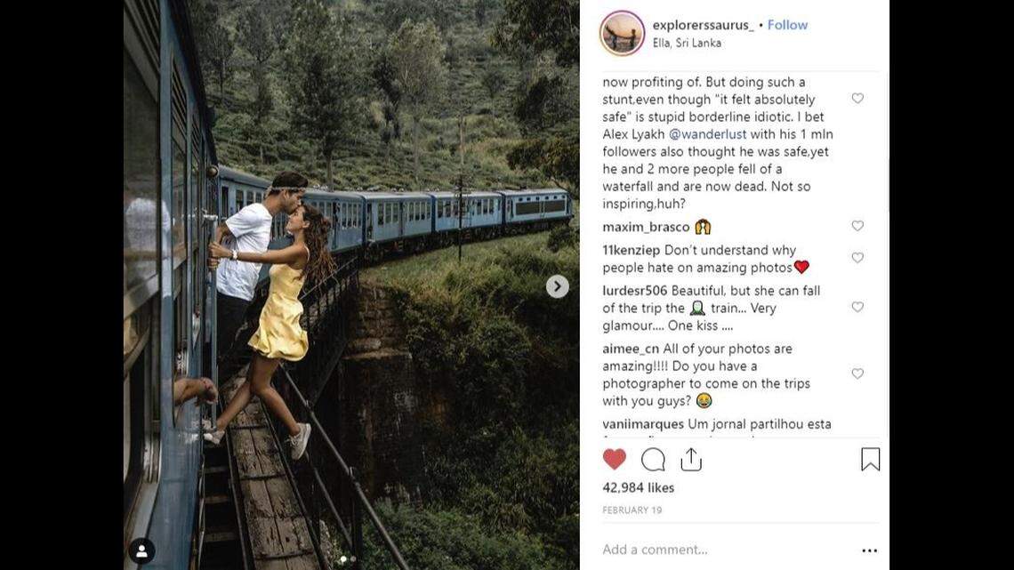Select the second carousel dot indicator

coord(353,559)
